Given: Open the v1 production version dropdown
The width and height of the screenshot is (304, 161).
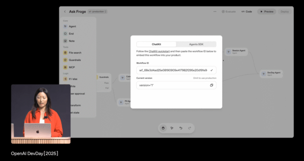Looking at the screenshot, I should pyautogui.click(x=98, y=11).
